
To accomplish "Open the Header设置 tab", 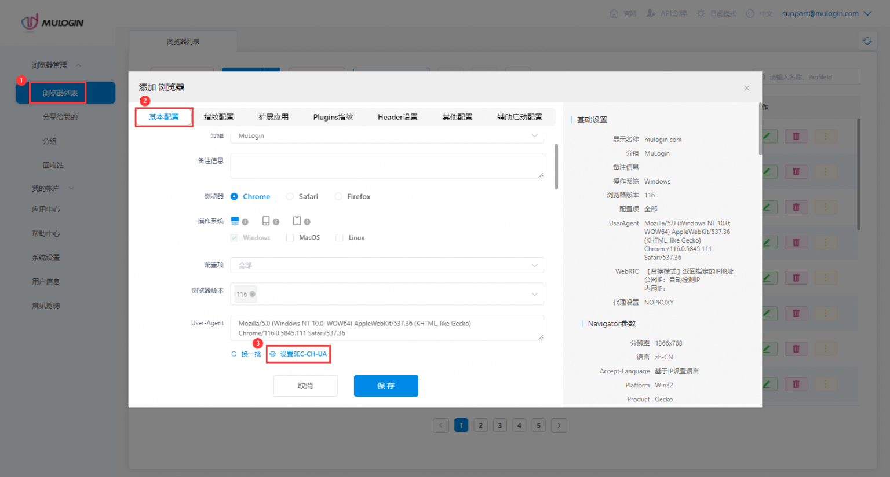I will point(397,117).
